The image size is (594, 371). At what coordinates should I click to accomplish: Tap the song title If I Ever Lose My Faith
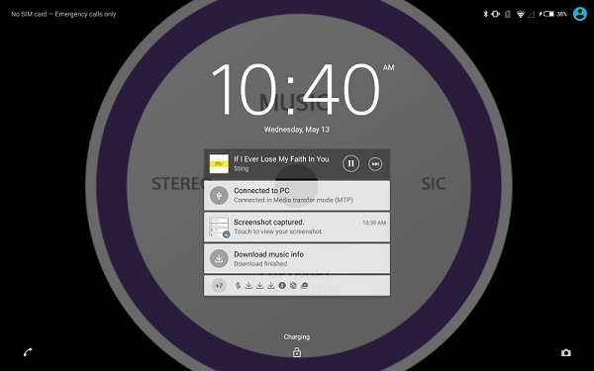(281, 159)
